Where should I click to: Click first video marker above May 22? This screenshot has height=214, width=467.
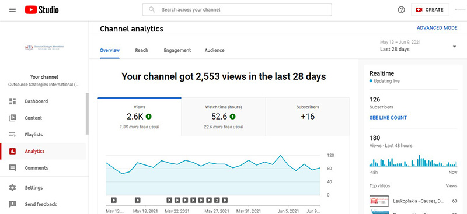169,200
